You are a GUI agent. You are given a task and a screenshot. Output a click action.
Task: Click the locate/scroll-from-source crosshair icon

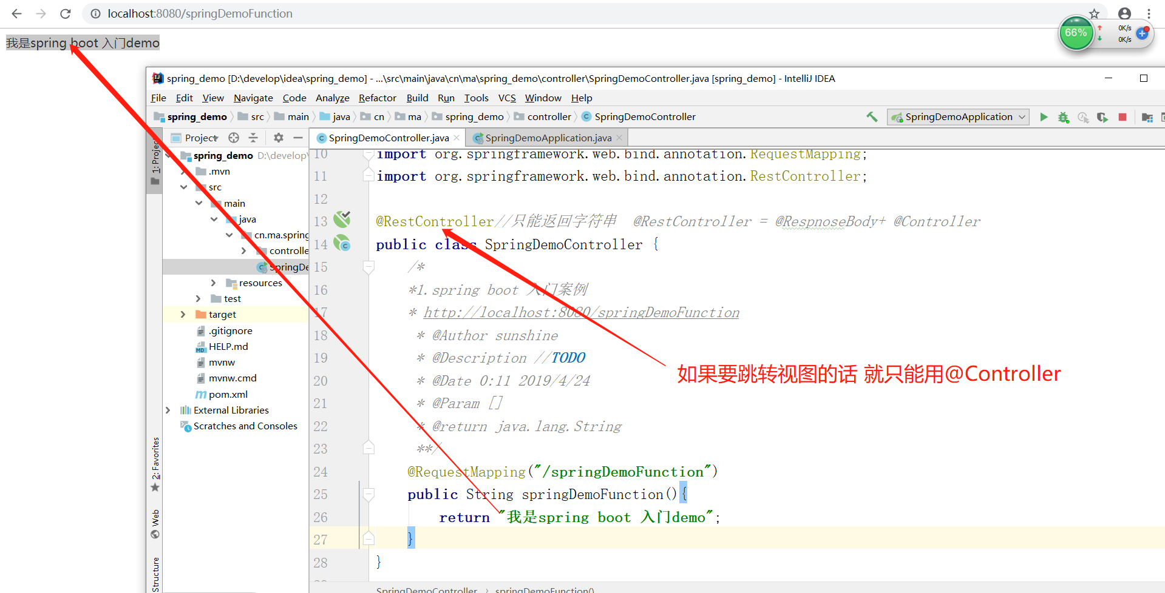tap(234, 138)
